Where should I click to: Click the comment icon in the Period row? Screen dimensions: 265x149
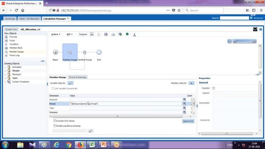pos(191,104)
